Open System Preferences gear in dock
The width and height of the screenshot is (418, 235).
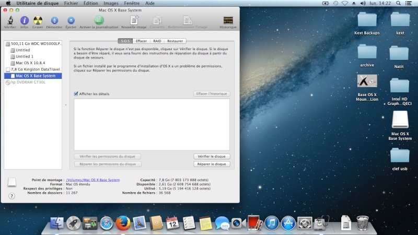305,224
